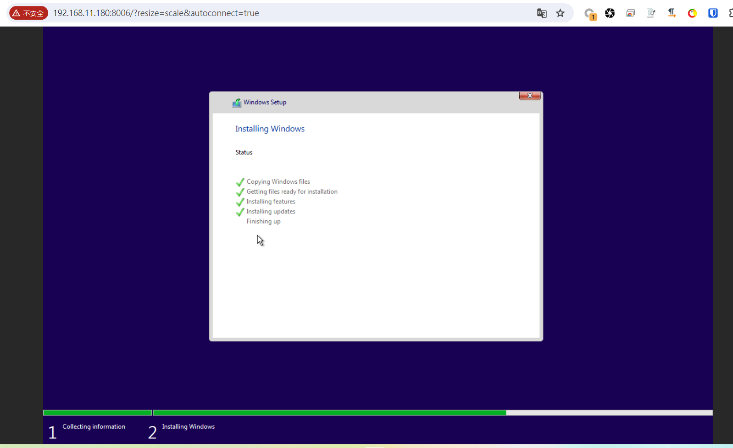Viewport: 733px width, 448px height.
Task: Open the paragraph mark extension icon
Action: [x=672, y=13]
